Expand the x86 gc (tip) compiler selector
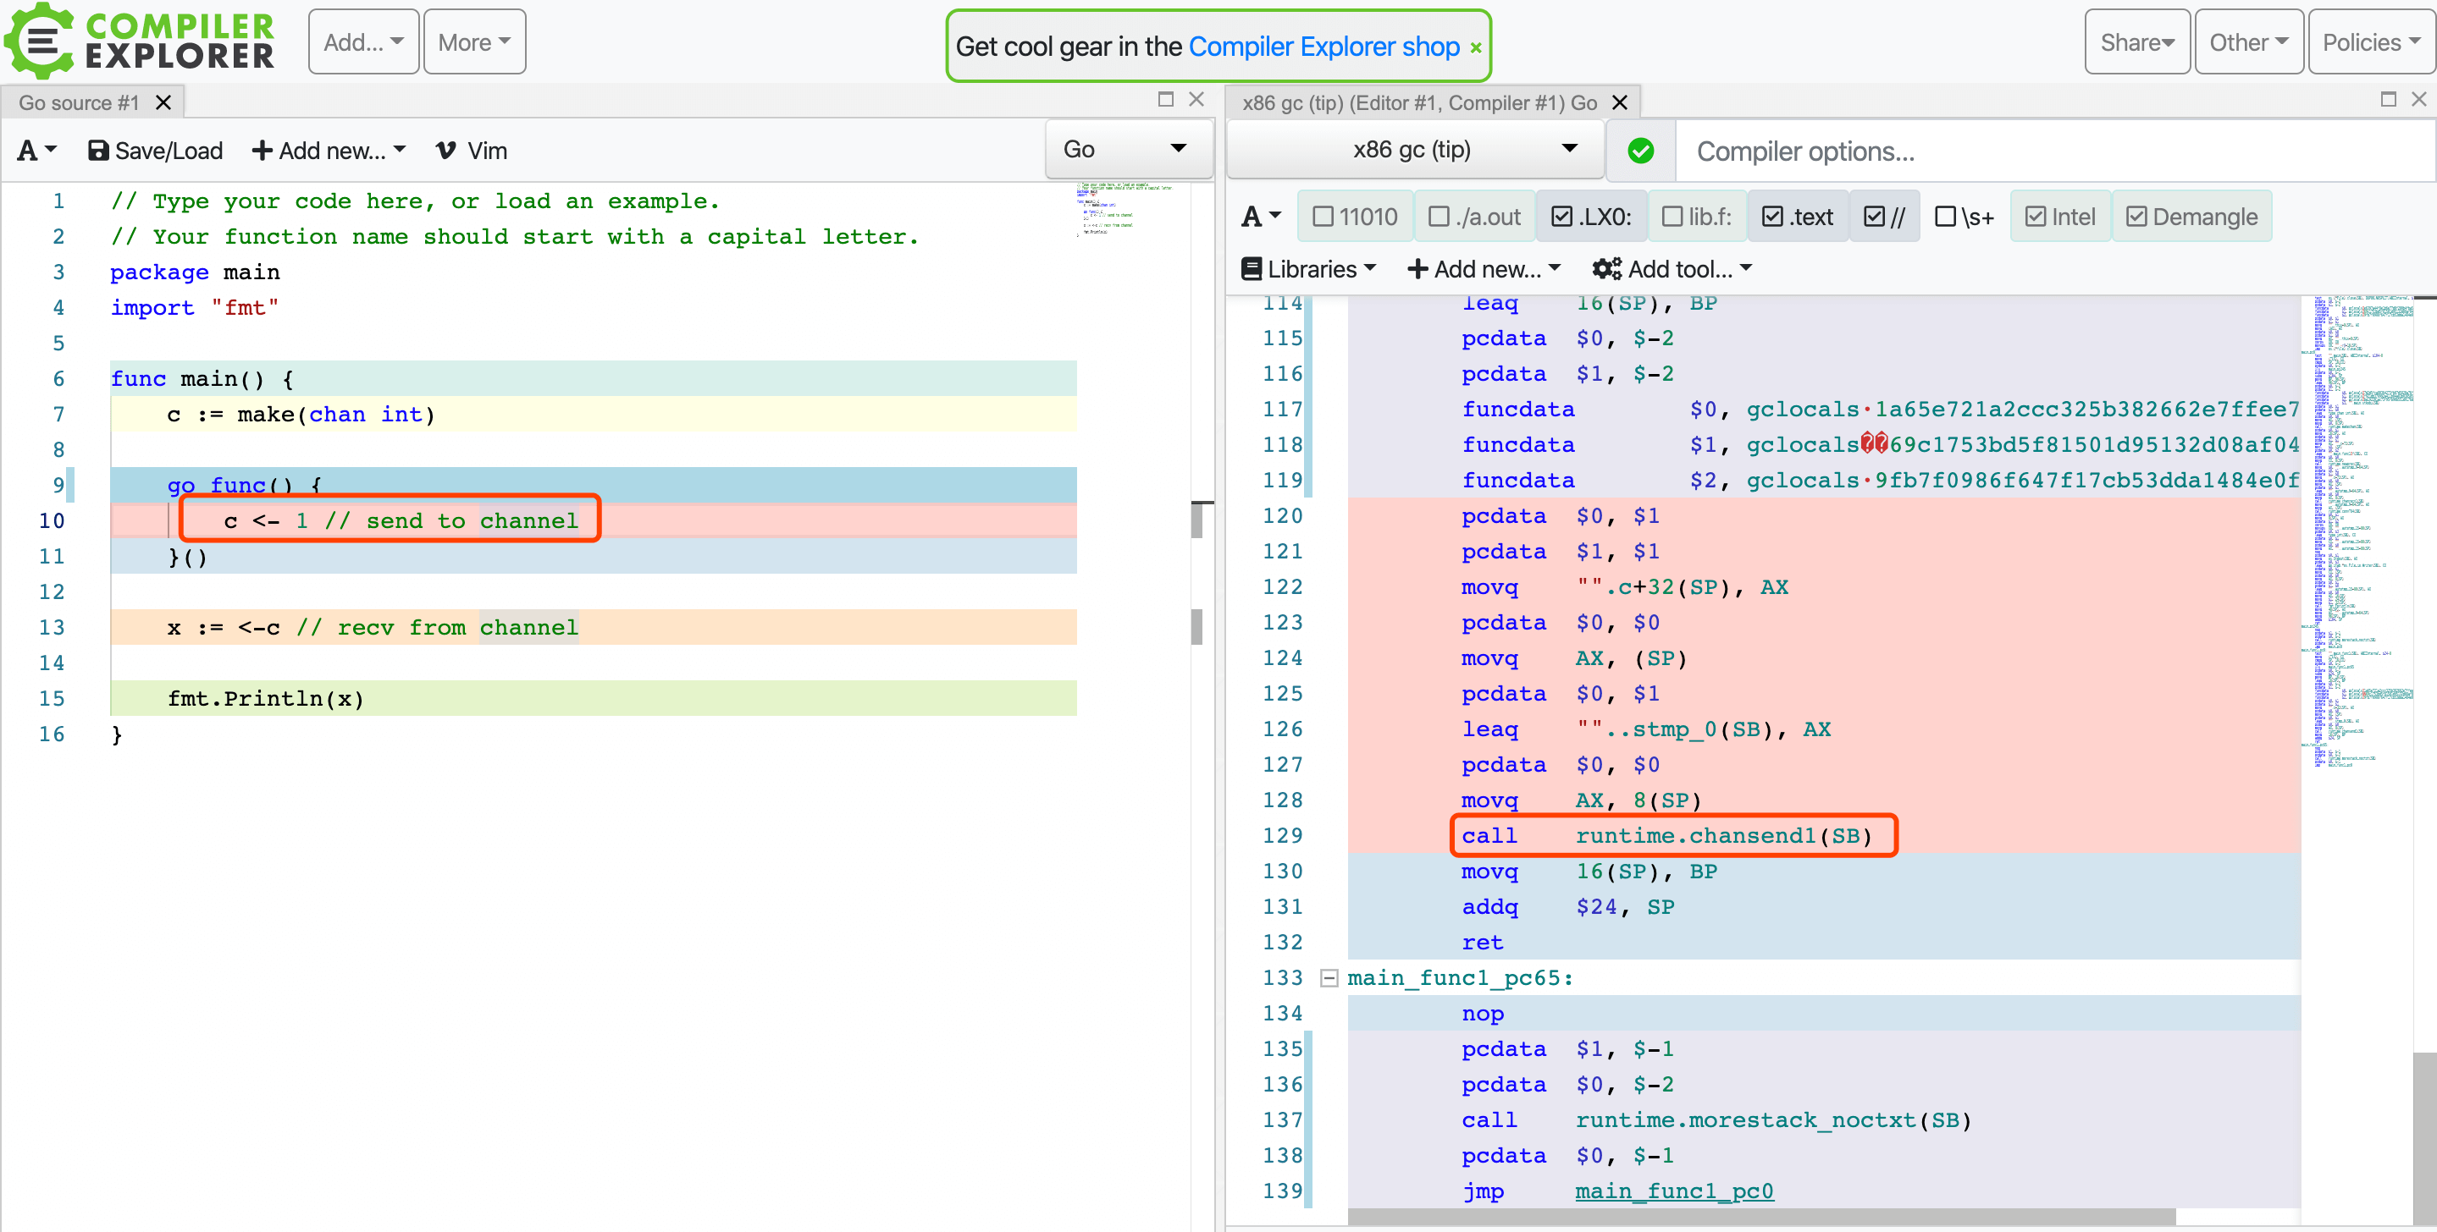This screenshot has height=1232, width=2437. (x=1415, y=148)
